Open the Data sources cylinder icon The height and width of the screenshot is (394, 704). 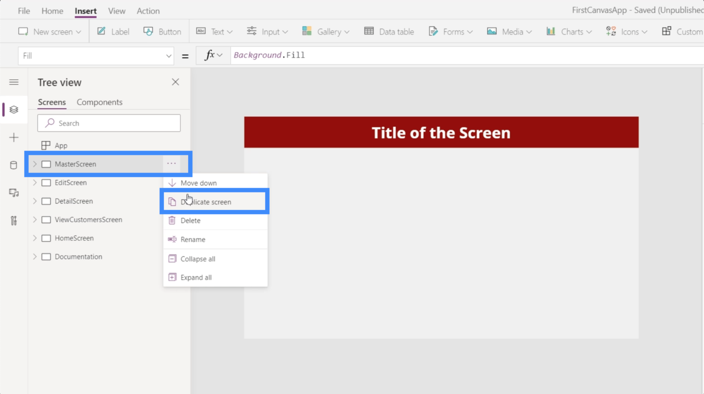click(14, 165)
